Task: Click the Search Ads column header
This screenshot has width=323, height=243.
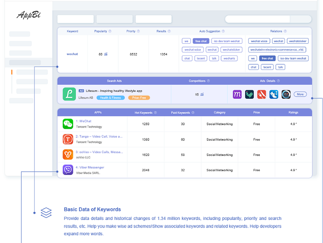Action: point(114,81)
